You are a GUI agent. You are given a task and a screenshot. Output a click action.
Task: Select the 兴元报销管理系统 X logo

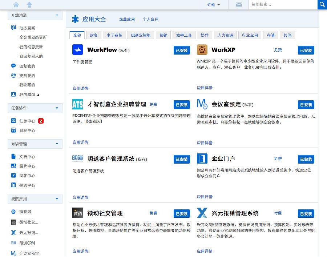point(202,213)
